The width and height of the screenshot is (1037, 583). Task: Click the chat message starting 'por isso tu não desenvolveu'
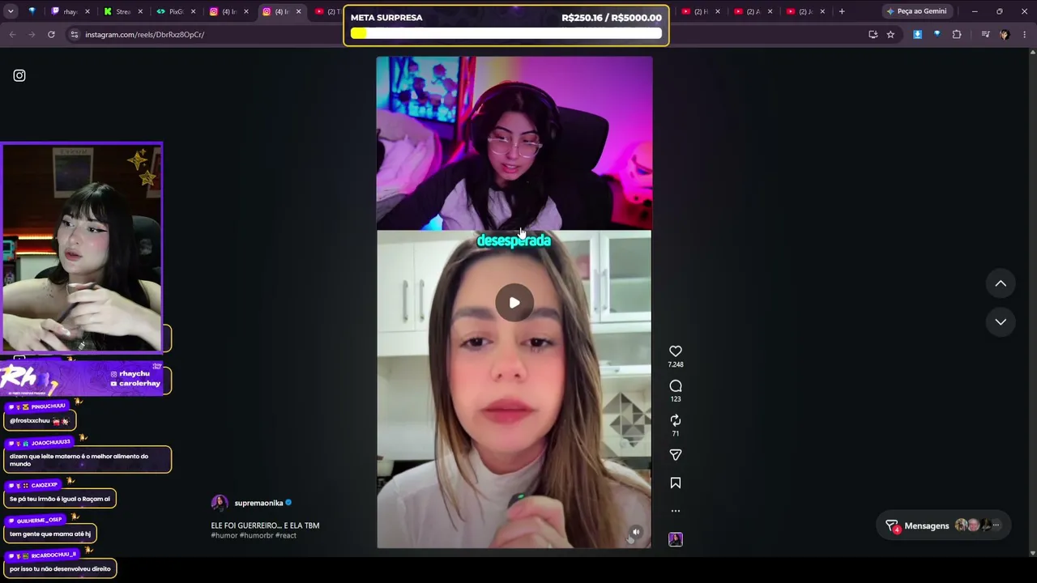[x=60, y=568]
